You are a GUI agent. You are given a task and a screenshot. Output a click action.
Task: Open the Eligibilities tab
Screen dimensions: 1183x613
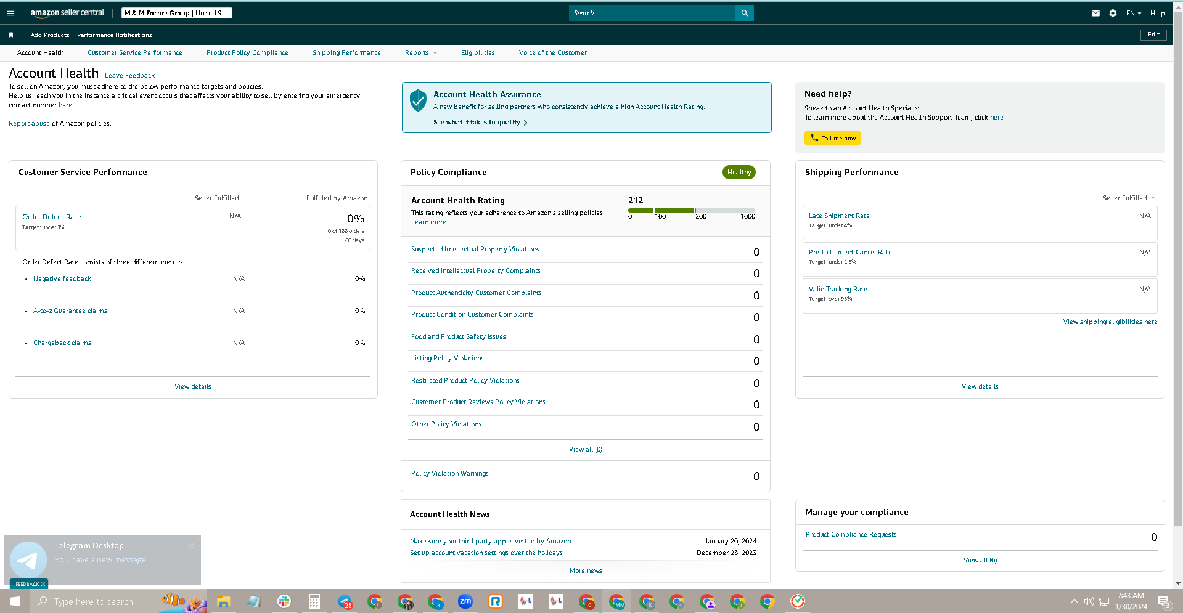coord(478,53)
